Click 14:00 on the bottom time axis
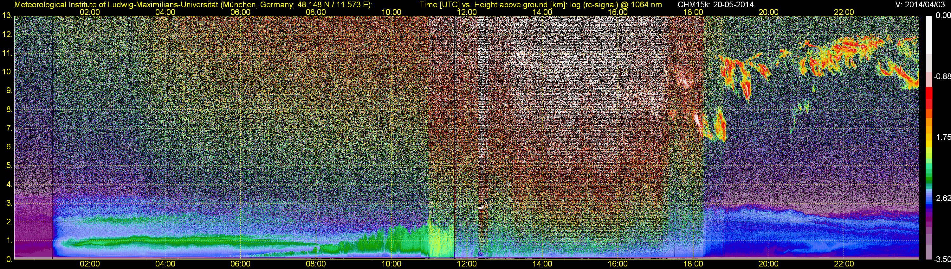Screen dimensions: 951x269 tap(542, 264)
